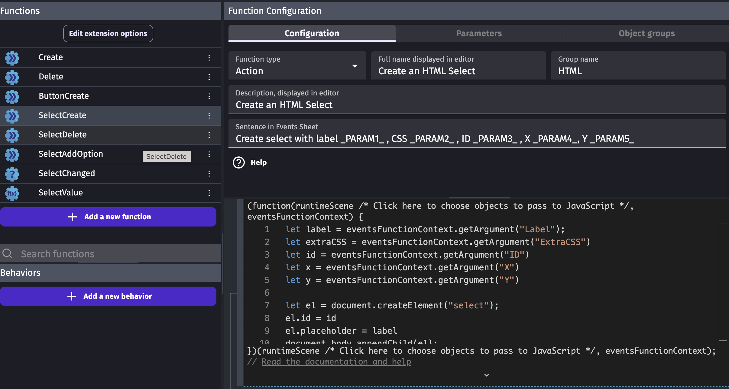Open the three-dot menu for SelectAddOption
This screenshot has width=729, height=389.
coord(209,154)
